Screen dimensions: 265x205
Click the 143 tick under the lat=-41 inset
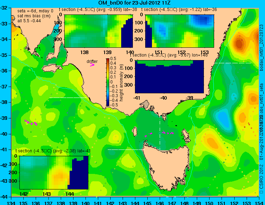click(x=47, y=194)
